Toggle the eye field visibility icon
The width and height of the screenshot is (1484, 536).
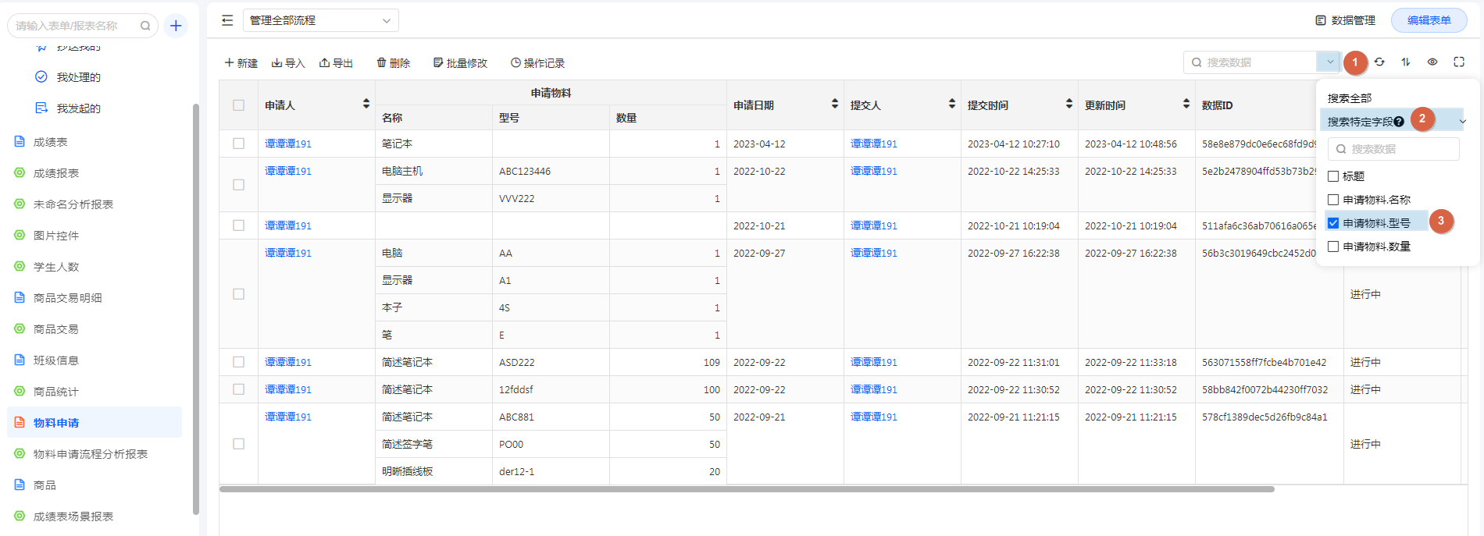pyautogui.click(x=1432, y=62)
